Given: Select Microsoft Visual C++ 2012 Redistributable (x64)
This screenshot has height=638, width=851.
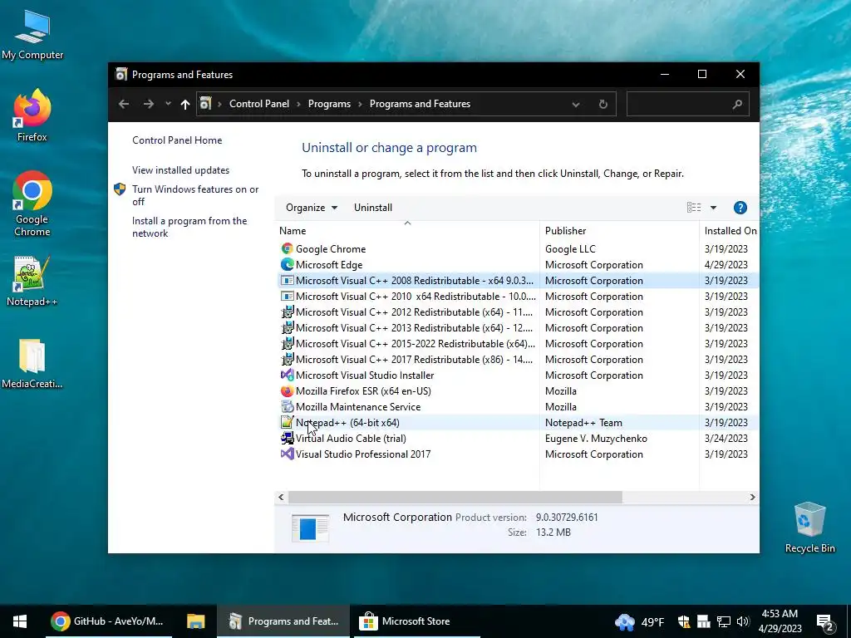Looking at the screenshot, I should coord(517,312).
